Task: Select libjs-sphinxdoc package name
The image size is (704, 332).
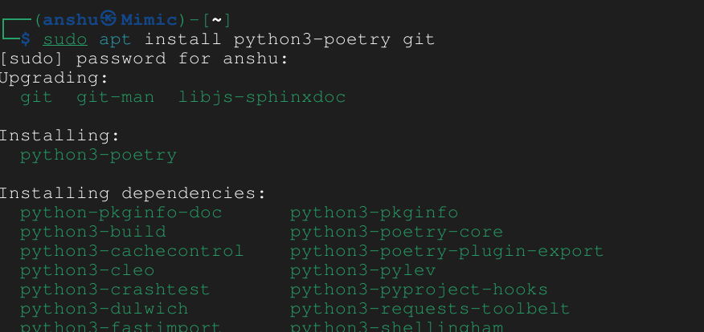Action: [262, 98]
